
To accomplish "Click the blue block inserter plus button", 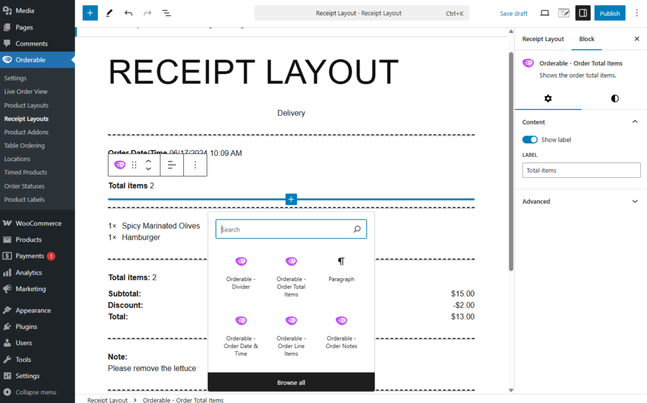I will 90,13.
